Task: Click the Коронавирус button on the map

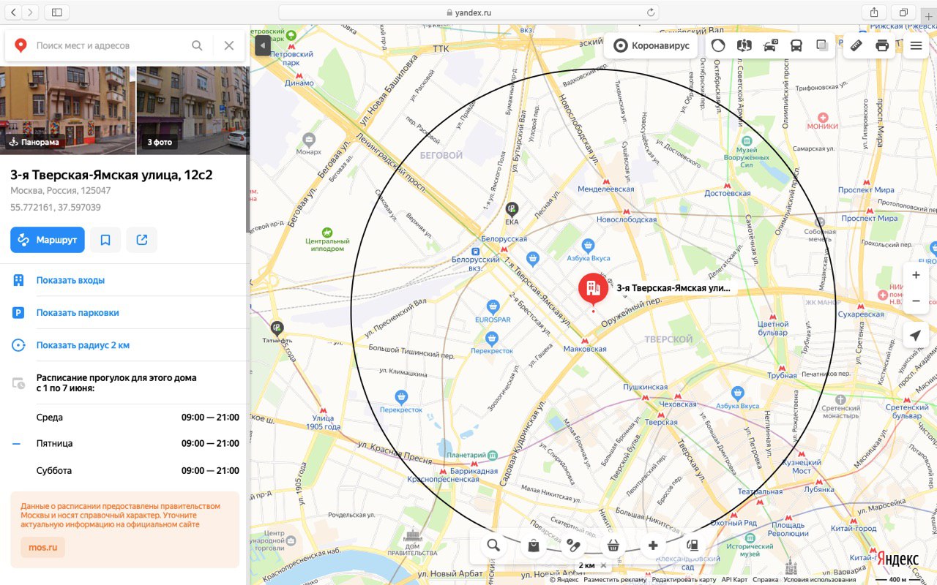Action: pos(651,45)
